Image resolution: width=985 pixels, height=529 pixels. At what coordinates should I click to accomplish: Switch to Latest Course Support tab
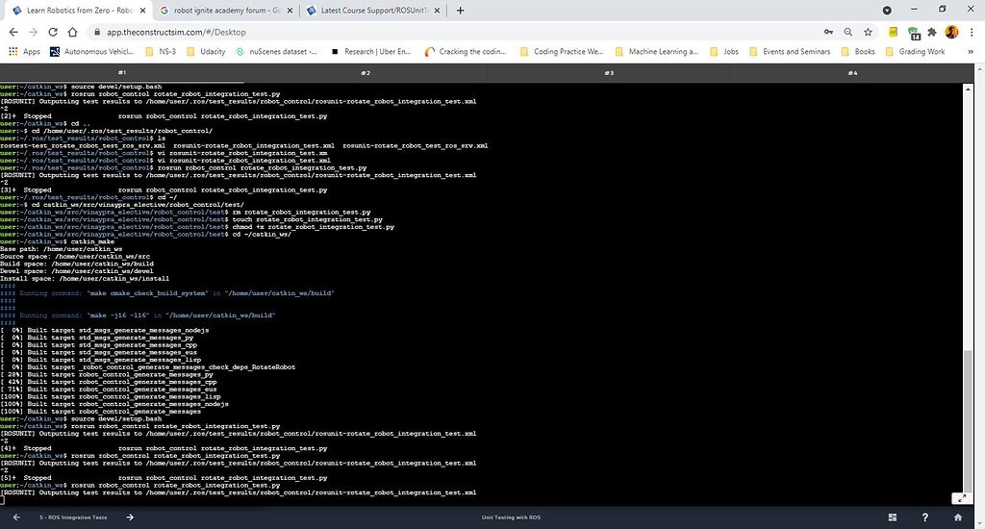pyautogui.click(x=373, y=11)
